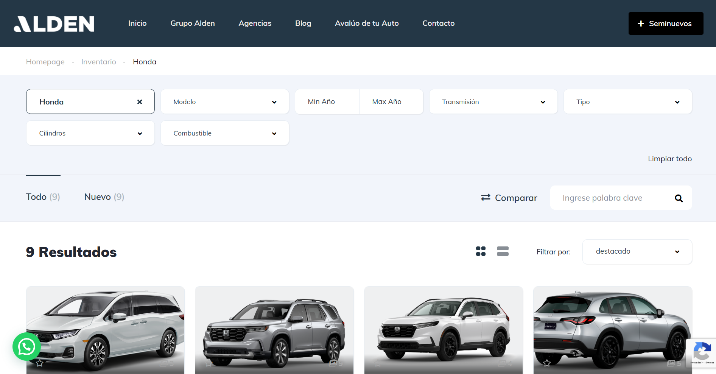Switch to list view layout

click(x=503, y=251)
